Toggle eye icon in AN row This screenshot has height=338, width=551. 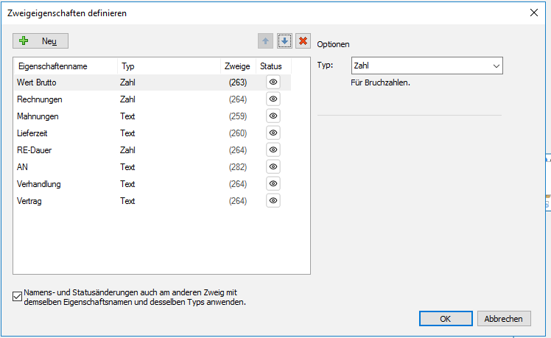(x=273, y=167)
